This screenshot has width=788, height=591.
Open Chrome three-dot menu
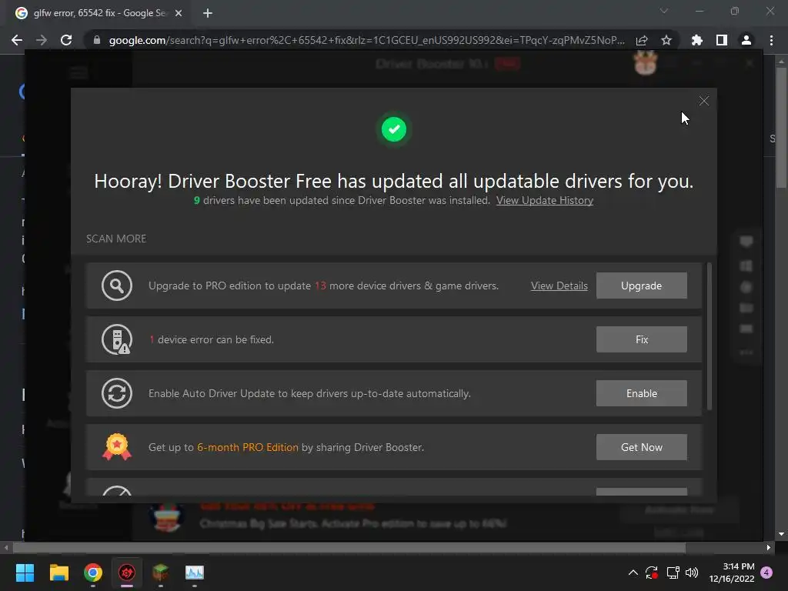[771, 40]
